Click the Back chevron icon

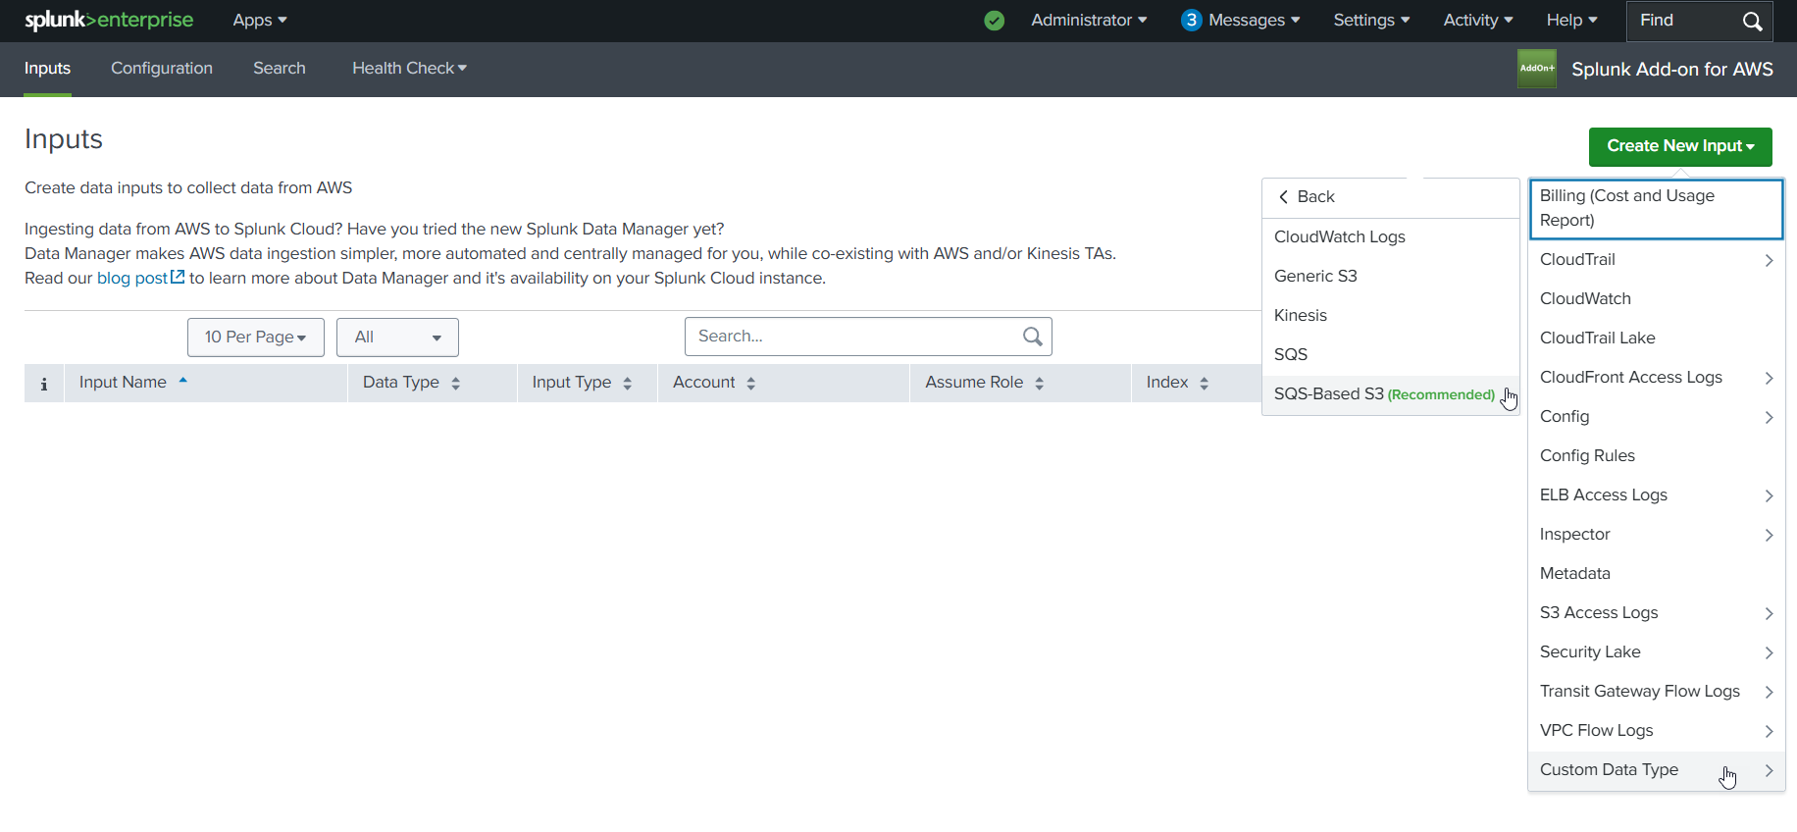pyautogui.click(x=1283, y=197)
